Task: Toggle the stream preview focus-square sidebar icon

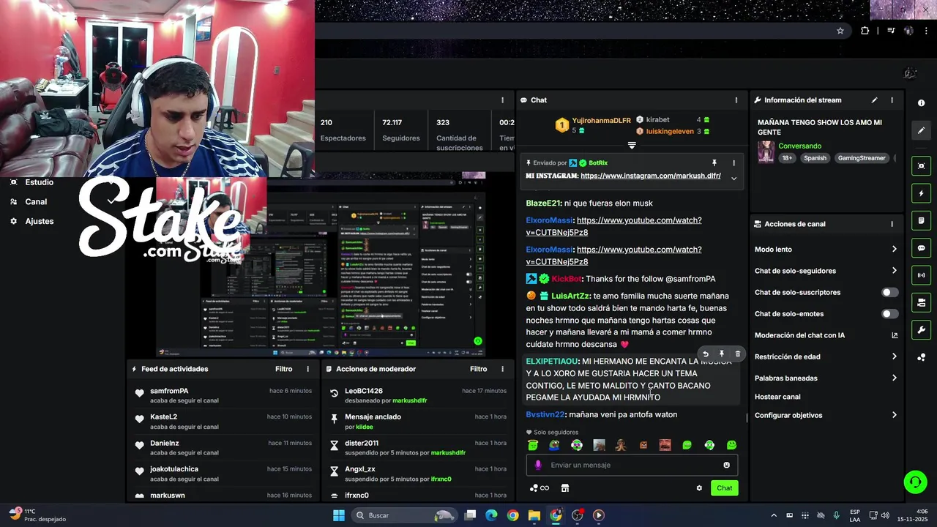Action: 921,166
